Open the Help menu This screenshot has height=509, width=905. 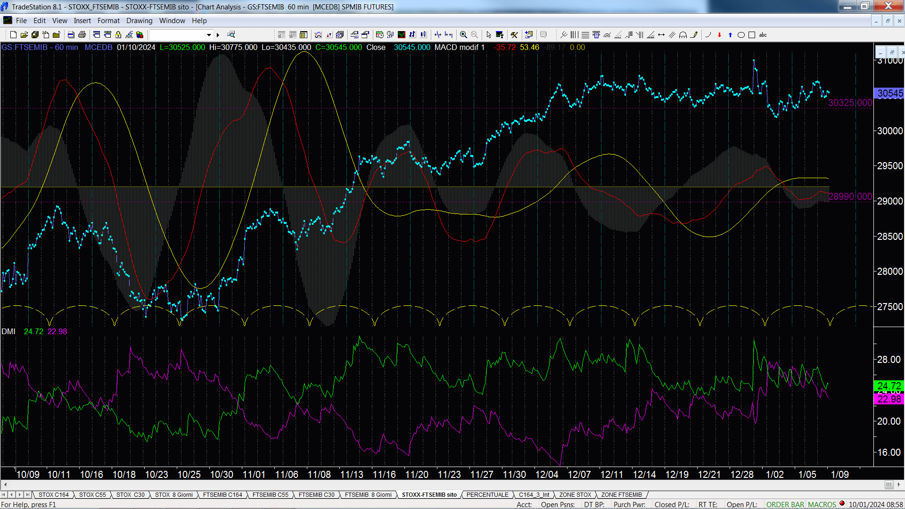pyautogui.click(x=199, y=20)
